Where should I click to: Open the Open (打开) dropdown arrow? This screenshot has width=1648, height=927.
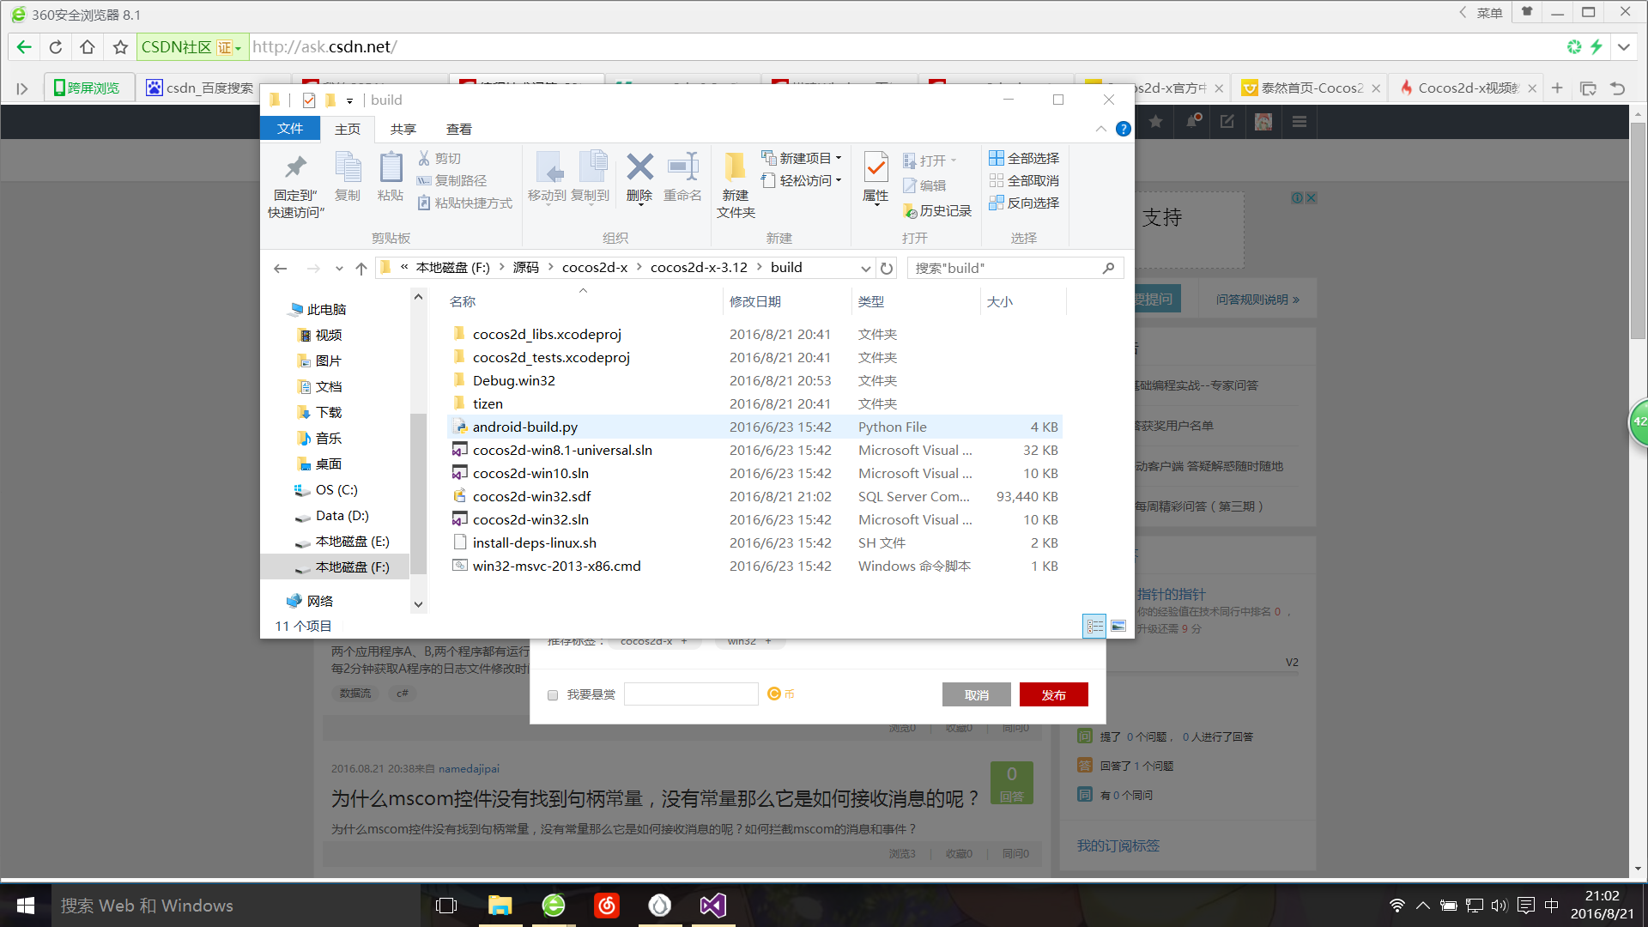[953, 161]
